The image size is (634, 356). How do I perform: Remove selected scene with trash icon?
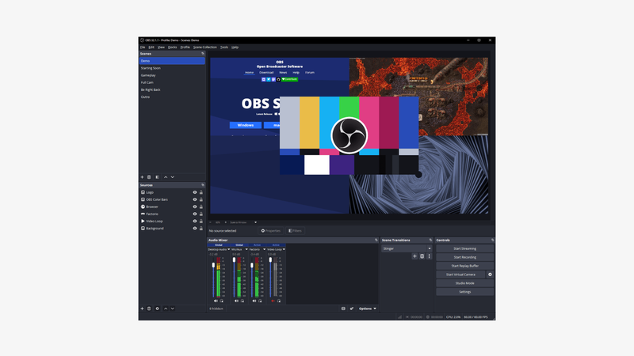(x=149, y=177)
